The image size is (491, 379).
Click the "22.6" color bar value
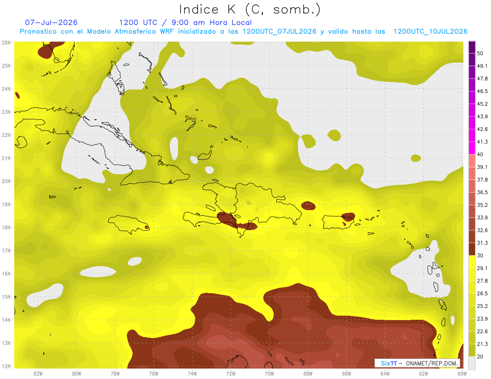point(482,331)
